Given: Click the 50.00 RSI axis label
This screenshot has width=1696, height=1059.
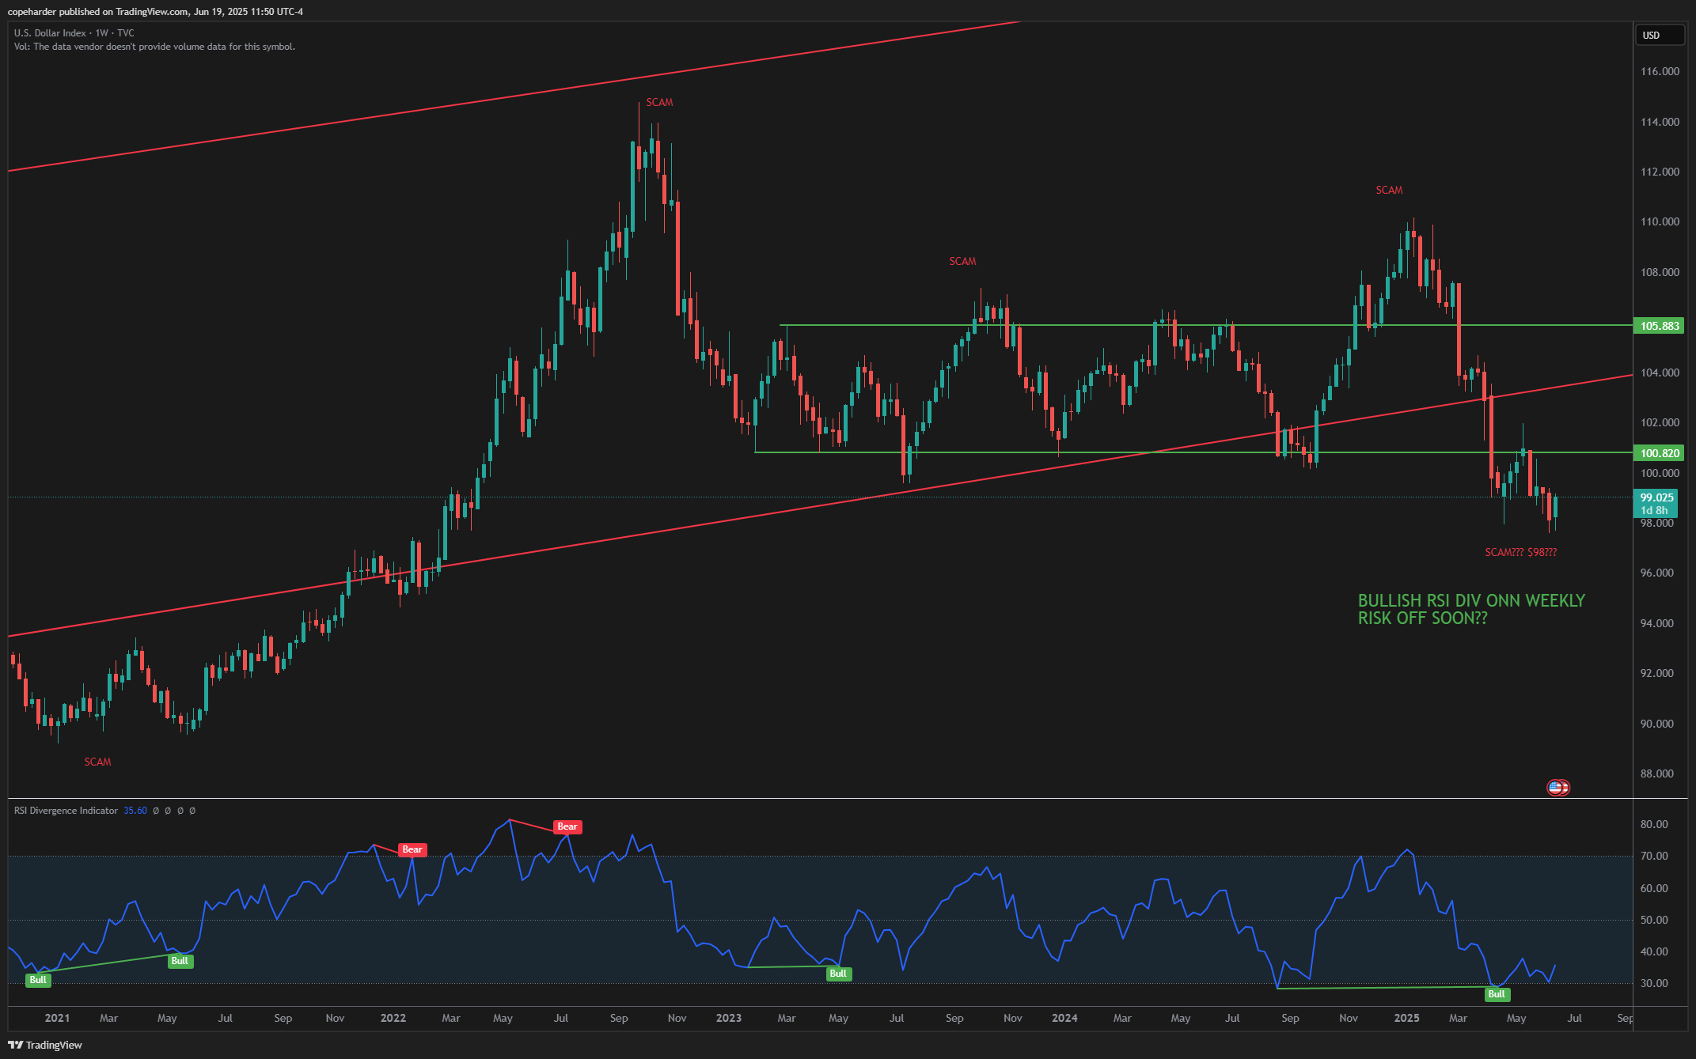Looking at the screenshot, I should click(x=1654, y=920).
